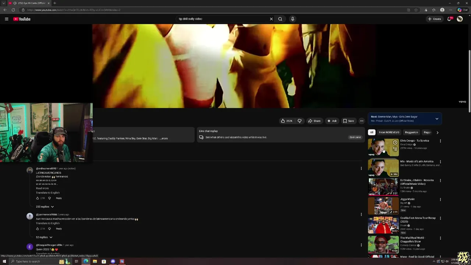This screenshot has width=471, height=265.
Task: Expand the 52 replies thread
Action: (x=44, y=237)
